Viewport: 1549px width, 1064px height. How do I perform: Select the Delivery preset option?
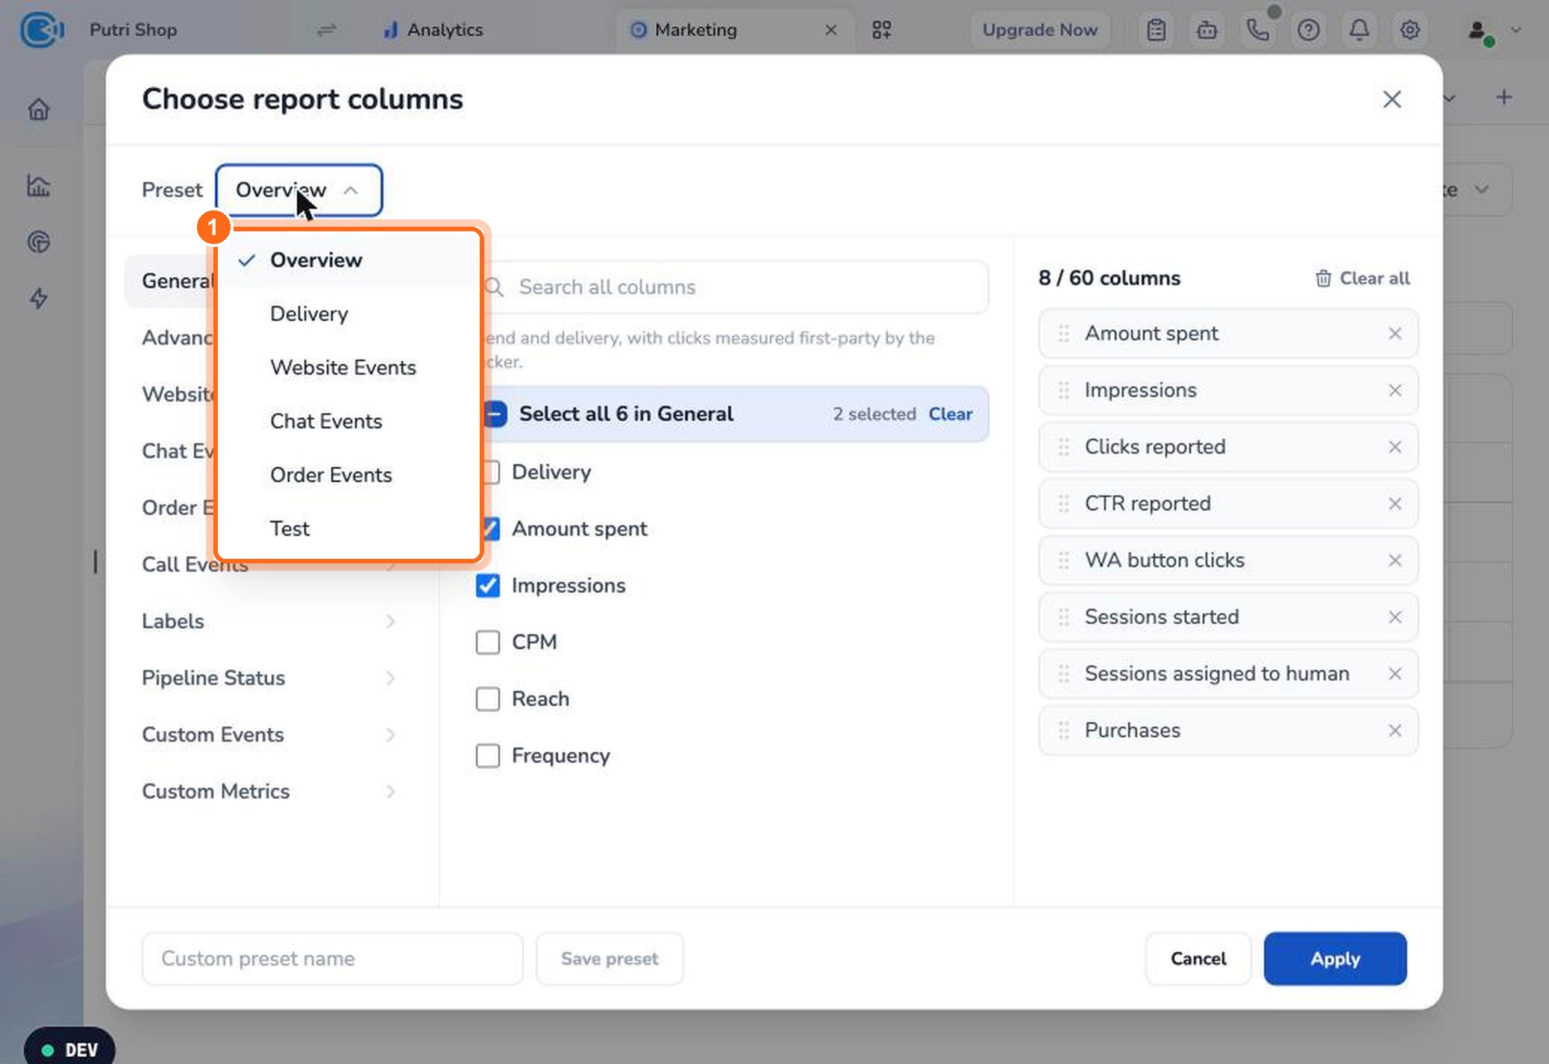click(x=348, y=314)
